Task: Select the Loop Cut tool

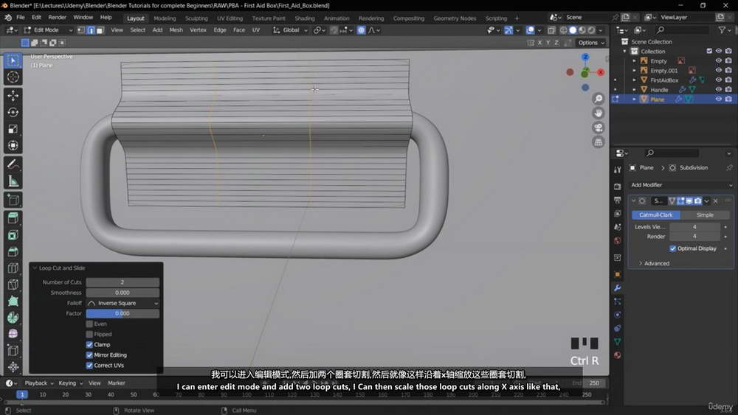Action: coord(13,268)
